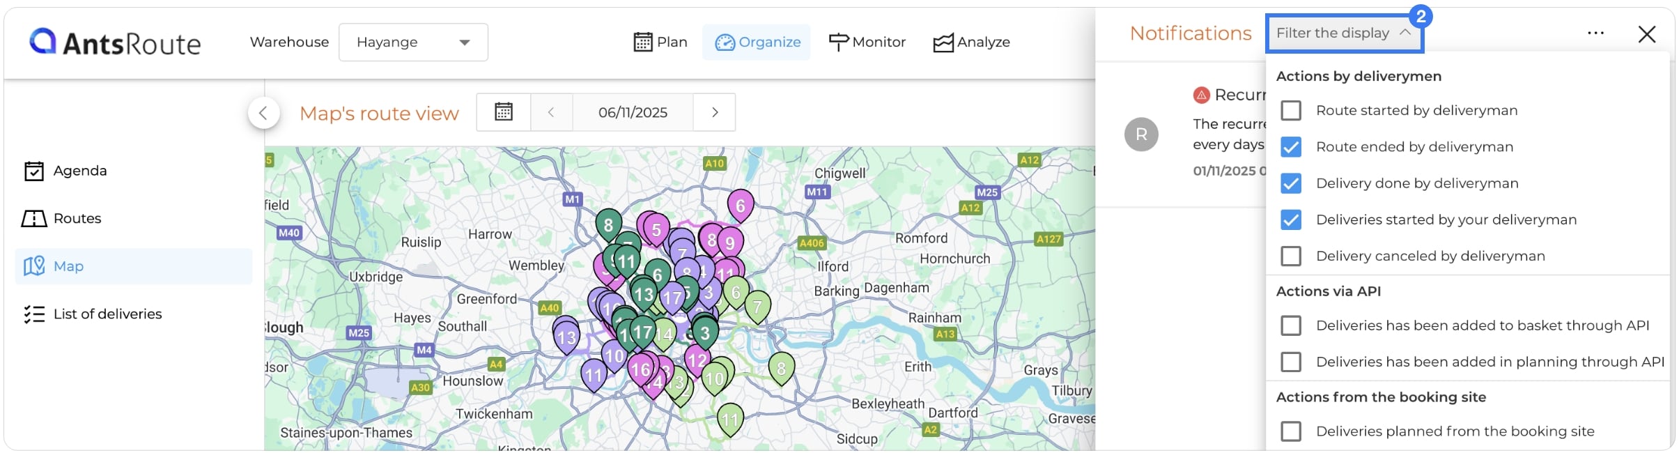Uncheck Deliveries started by your deliveryman
The image size is (1679, 453).
coord(1291,220)
